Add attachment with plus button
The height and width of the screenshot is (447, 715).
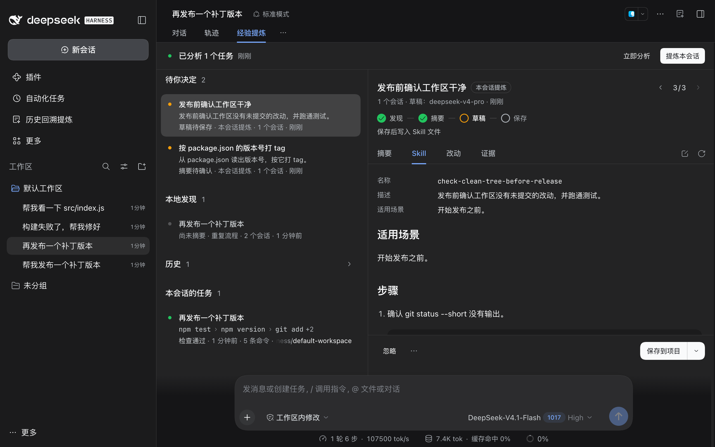[247, 417]
